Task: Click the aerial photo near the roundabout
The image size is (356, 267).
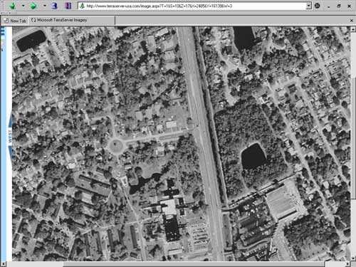Action: 116,145
